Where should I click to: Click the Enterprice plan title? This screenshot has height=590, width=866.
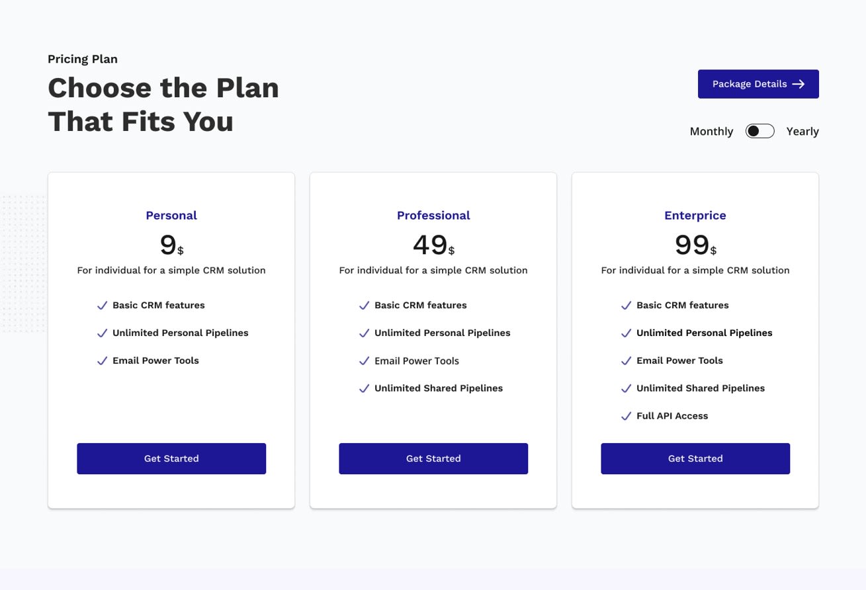695,216
